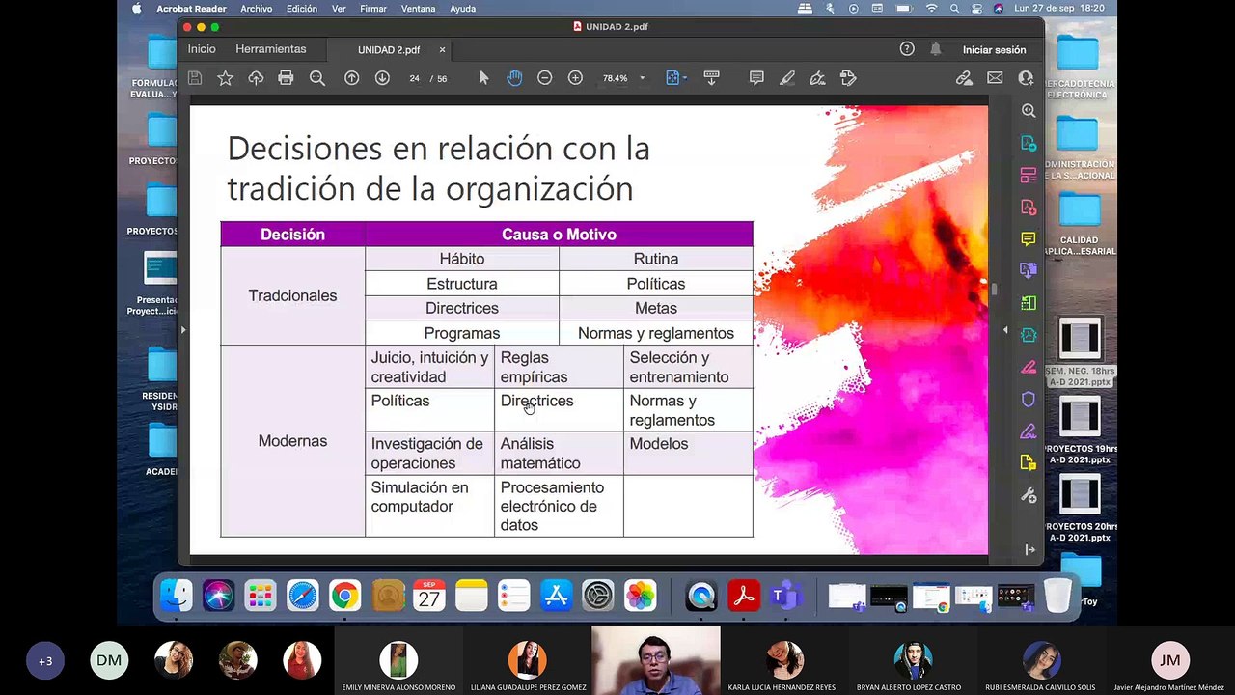Activate the Hand pan tool
The height and width of the screenshot is (695, 1235).
tap(514, 78)
